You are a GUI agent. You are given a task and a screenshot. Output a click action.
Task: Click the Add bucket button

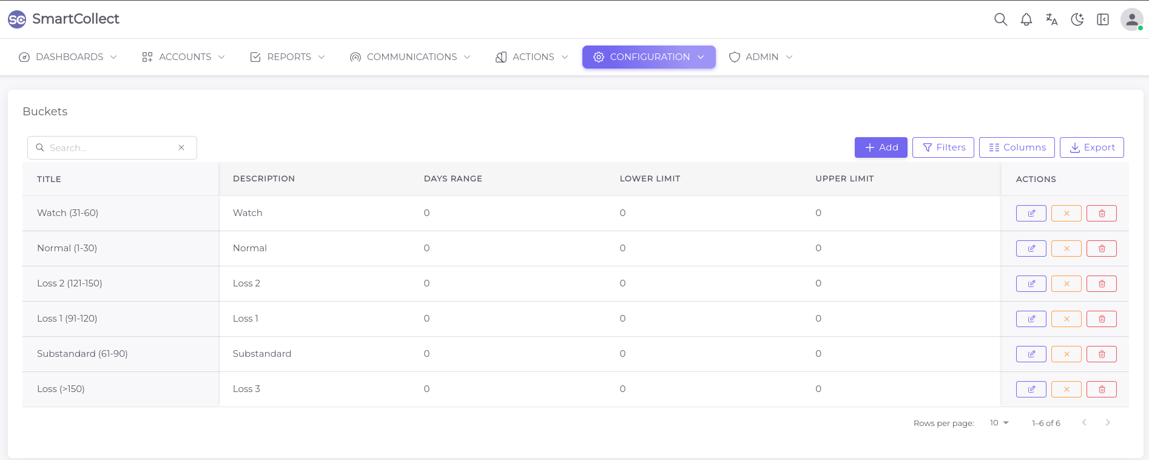[x=880, y=147]
